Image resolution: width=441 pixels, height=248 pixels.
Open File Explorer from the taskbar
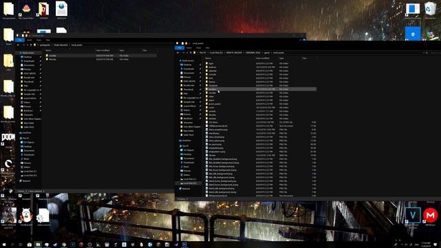coord(38,245)
